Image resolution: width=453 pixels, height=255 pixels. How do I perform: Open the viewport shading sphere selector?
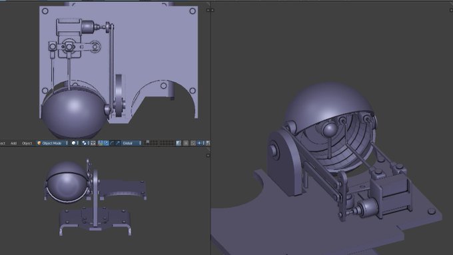tap(75, 143)
